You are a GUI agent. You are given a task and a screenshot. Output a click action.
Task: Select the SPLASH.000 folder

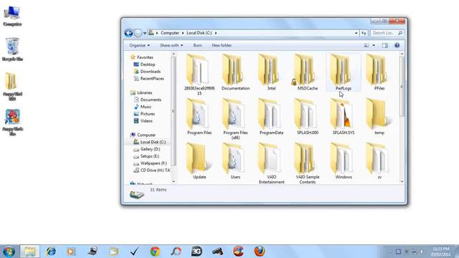[x=308, y=117]
